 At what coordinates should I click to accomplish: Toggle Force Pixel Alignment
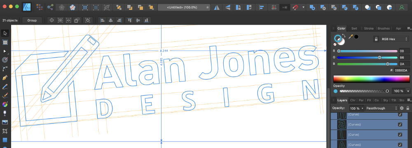coord(274,7)
